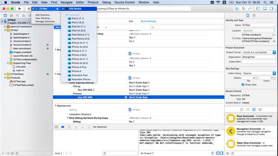Viewport: 278px width, 156px height.
Task: Reveal project path in Finder arrow
Action: (x=274, y=41)
